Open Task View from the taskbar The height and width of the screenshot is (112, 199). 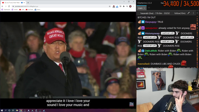pos(13,110)
